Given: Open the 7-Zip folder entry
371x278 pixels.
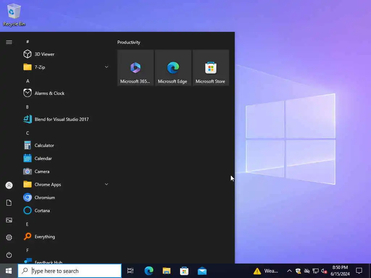Looking at the screenshot, I should (66, 67).
